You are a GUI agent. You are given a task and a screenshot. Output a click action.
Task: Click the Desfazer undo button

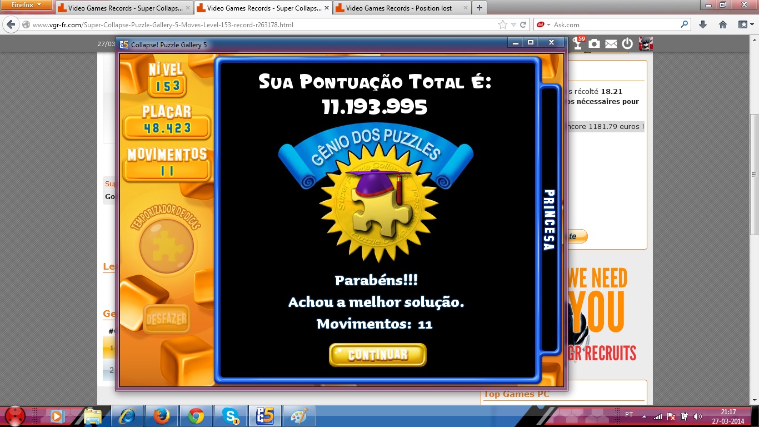[x=166, y=319]
